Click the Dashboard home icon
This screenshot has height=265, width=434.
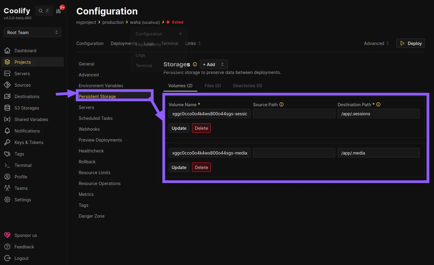click(7, 51)
